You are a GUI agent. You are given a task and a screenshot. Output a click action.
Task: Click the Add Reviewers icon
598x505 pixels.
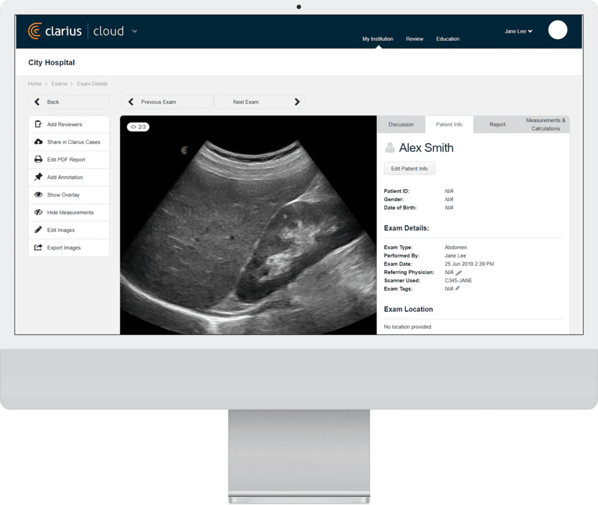tap(39, 124)
